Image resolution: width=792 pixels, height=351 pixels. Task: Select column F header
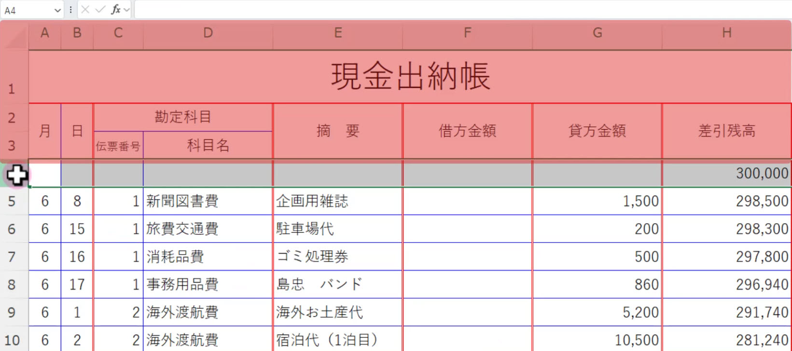click(x=467, y=33)
